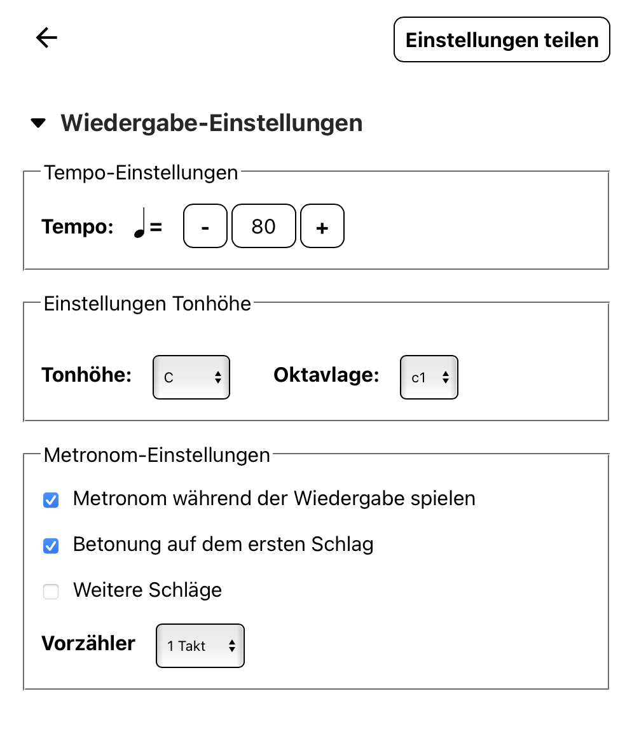The width and height of the screenshot is (632, 738).
Task: Enable the Weitere Schläge checkbox
Action: click(51, 592)
